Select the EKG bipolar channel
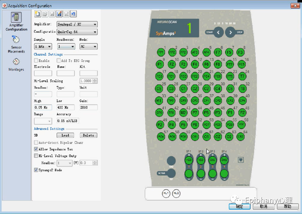The height and width of the screenshot is (214, 302). 212,160
